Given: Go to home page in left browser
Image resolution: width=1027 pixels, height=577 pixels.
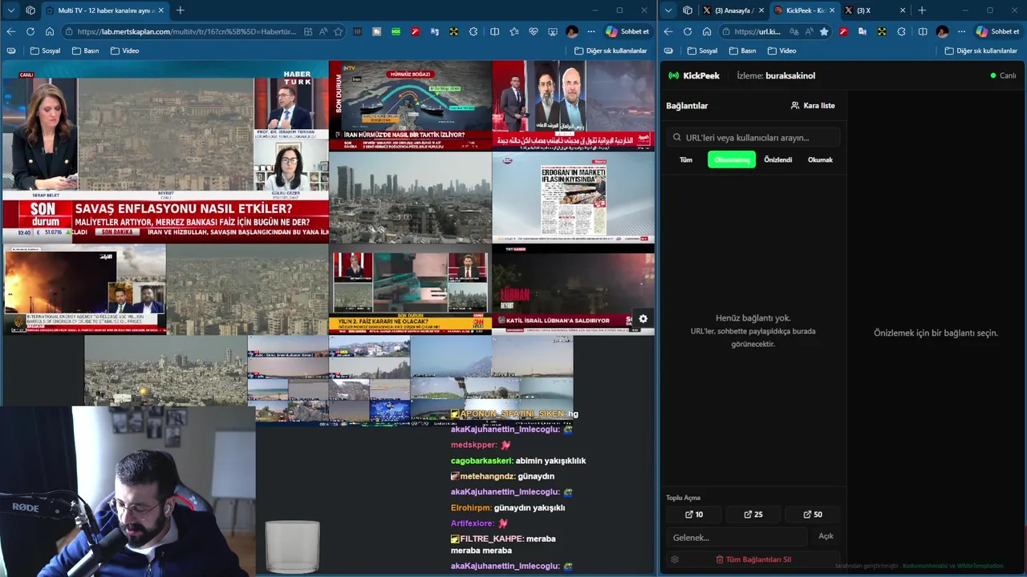Looking at the screenshot, I should 50,31.
